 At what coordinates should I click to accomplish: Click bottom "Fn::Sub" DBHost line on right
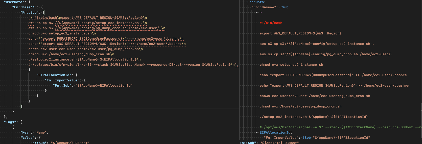tap(269, 143)
